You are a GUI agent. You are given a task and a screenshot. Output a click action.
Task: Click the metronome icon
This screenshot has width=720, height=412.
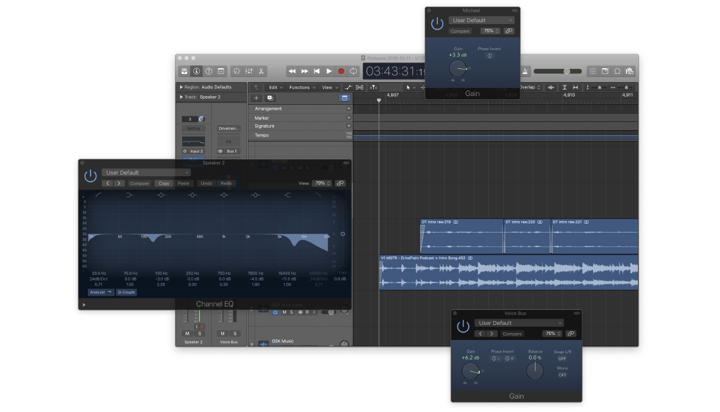[x=524, y=71]
